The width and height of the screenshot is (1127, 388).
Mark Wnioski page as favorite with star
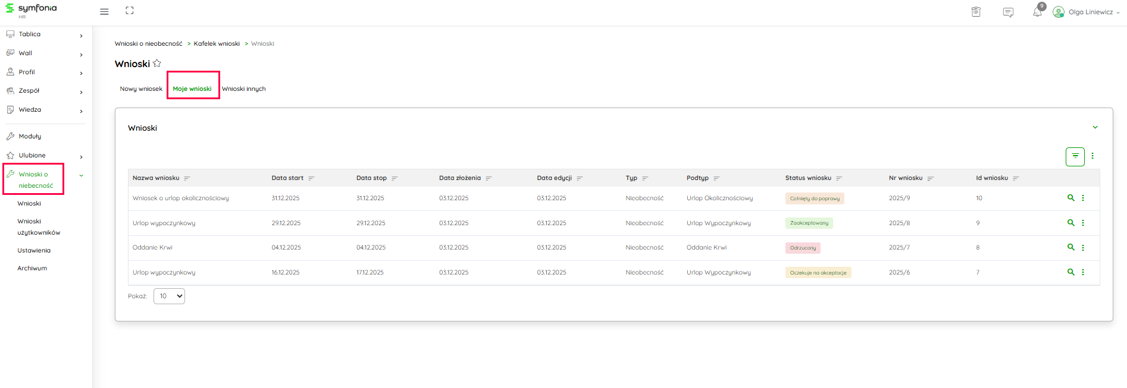[157, 64]
